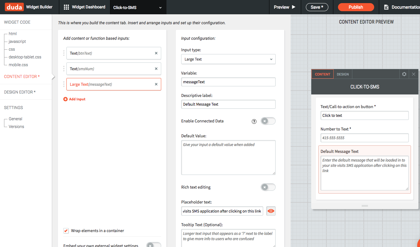This screenshot has height=247, width=420.
Task: Click the Publish button
Action: [x=356, y=7]
